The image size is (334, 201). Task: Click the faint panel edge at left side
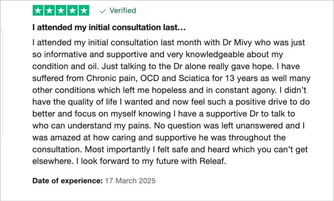tap(1, 83)
